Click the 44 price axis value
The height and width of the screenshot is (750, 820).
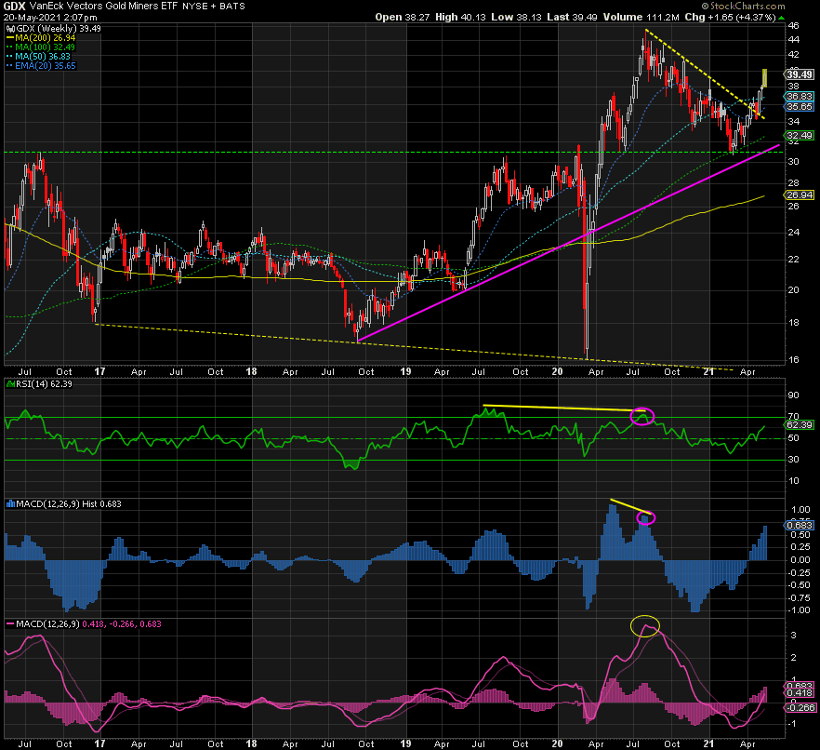tap(794, 40)
